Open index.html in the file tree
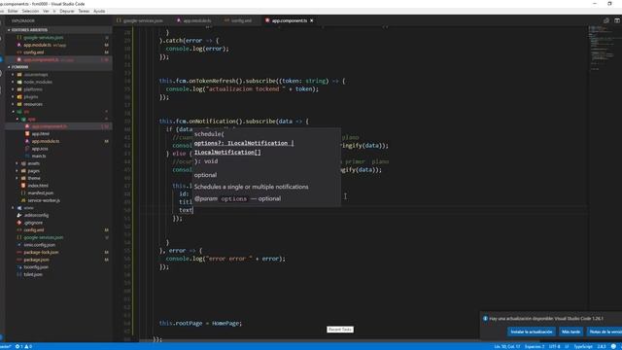622x350 pixels. coord(38,186)
